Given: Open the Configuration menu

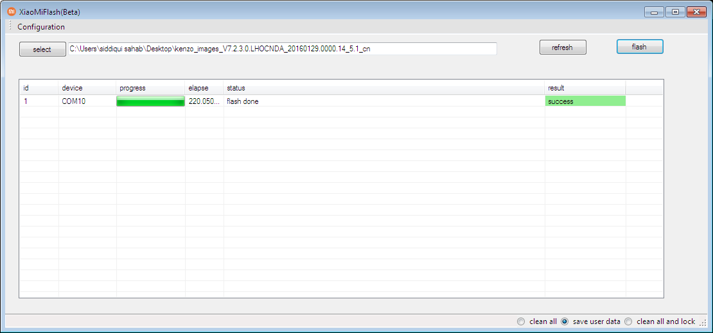Looking at the screenshot, I should click(41, 27).
